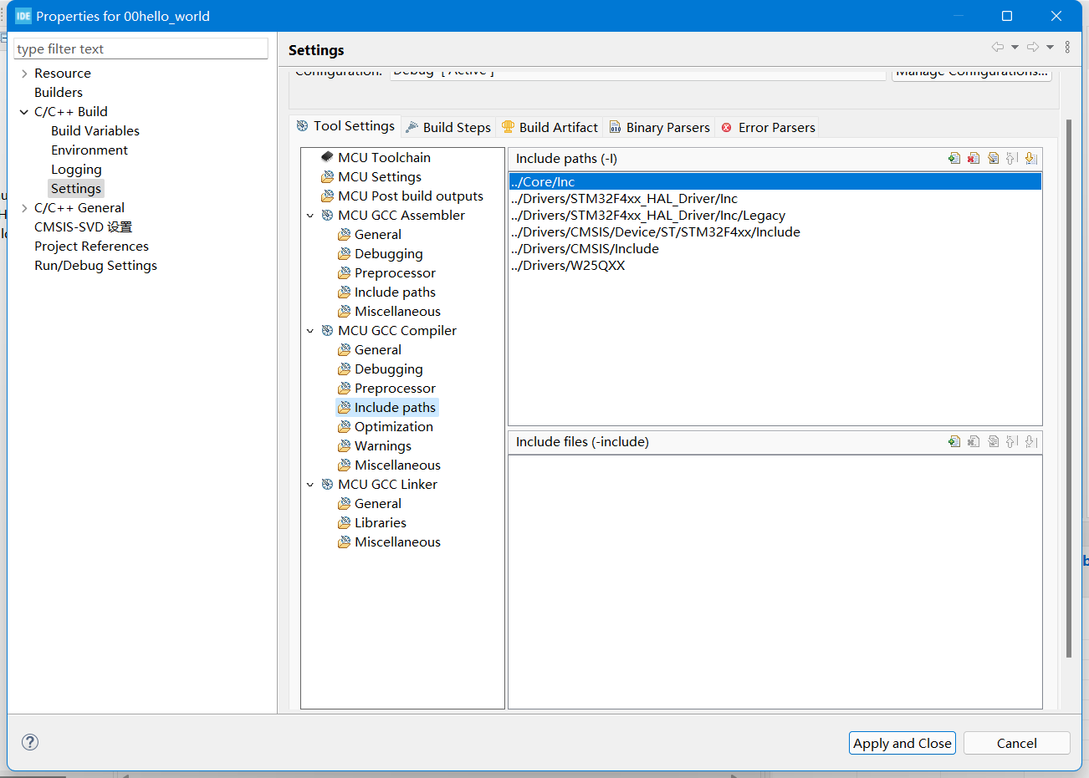Click the Delete icon in Include files header
Screen dimensions: 1089x778
coord(974,441)
